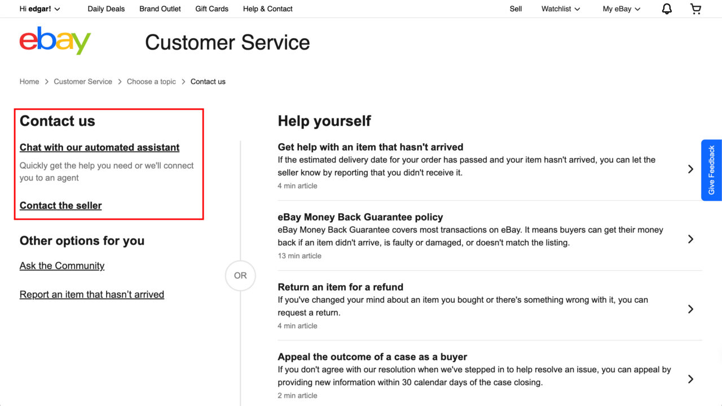Click the OR divider circle

click(240, 276)
